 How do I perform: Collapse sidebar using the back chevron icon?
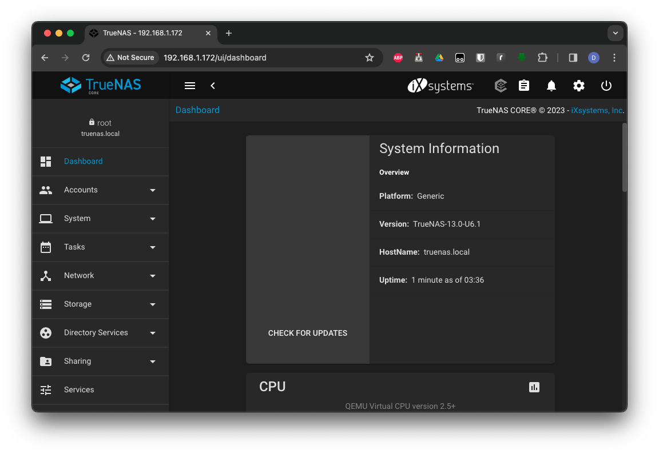pos(213,86)
